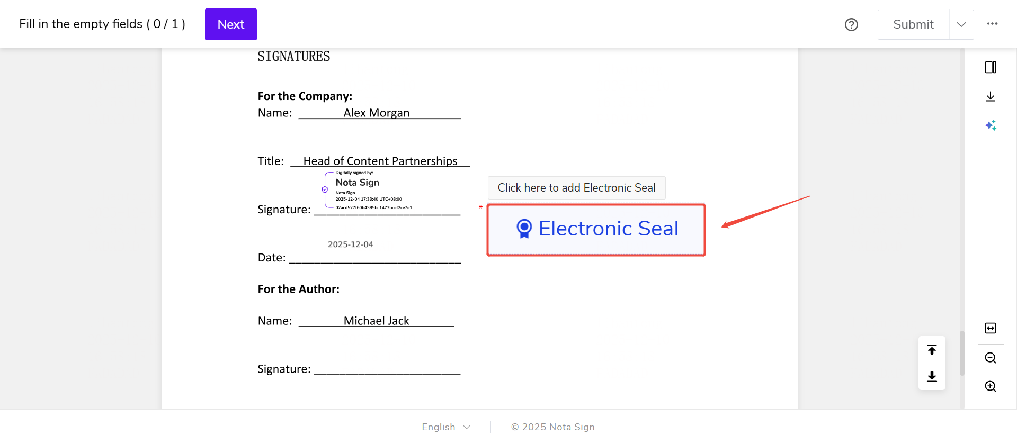Add the Electronic Seal field

pos(596,230)
